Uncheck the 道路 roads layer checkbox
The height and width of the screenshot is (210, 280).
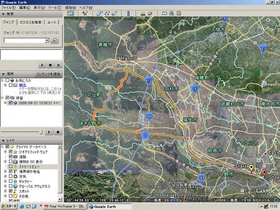pos(10,156)
